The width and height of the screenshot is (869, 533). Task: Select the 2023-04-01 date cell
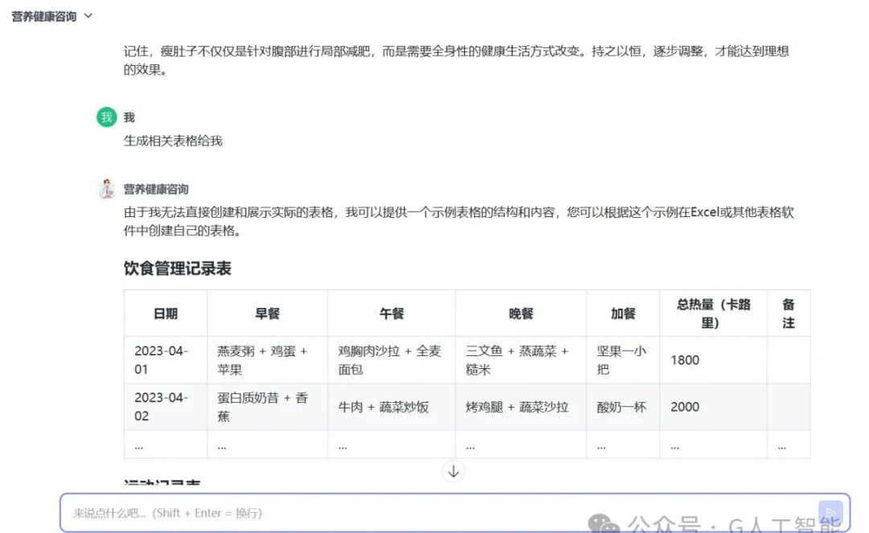[x=166, y=360]
